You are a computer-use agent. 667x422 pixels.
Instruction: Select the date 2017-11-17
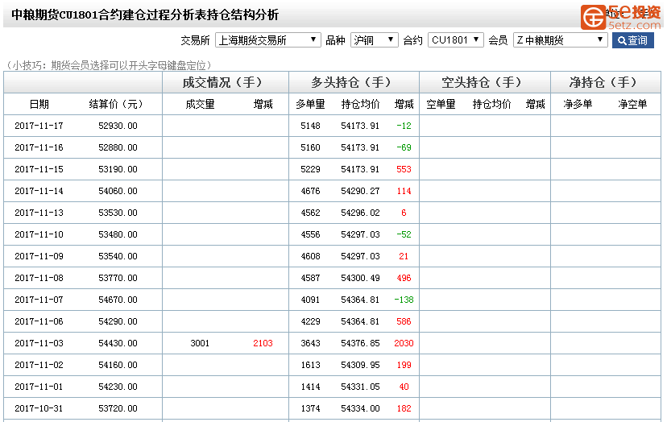39,126
